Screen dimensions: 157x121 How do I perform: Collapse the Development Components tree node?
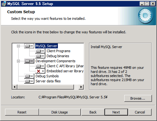(x=18, y=61)
